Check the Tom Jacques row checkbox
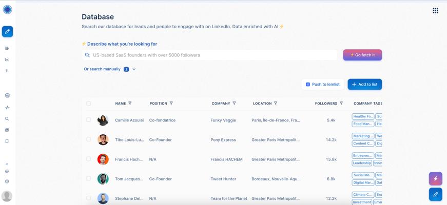The image size is (447, 205). point(89,179)
